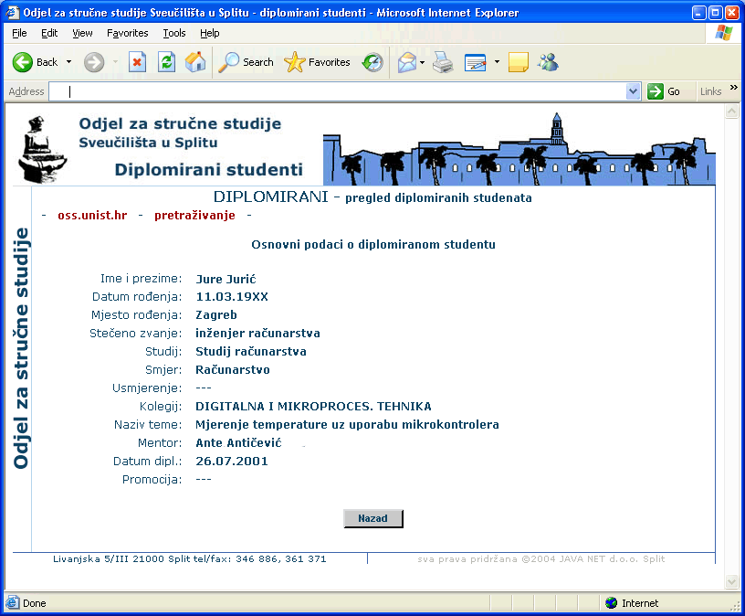The height and width of the screenshot is (616, 745).
Task: Refresh the page with the Refresh icon
Action: (166, 62)
